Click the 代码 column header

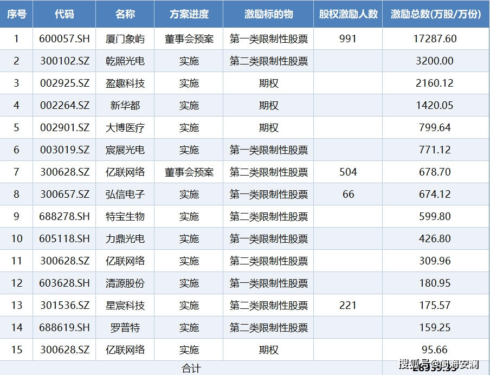(64, 14)
